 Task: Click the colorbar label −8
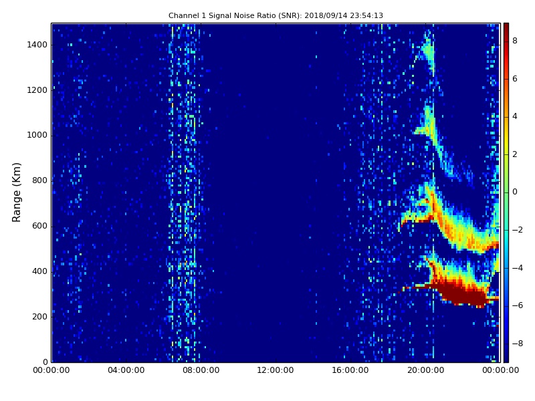518,344
